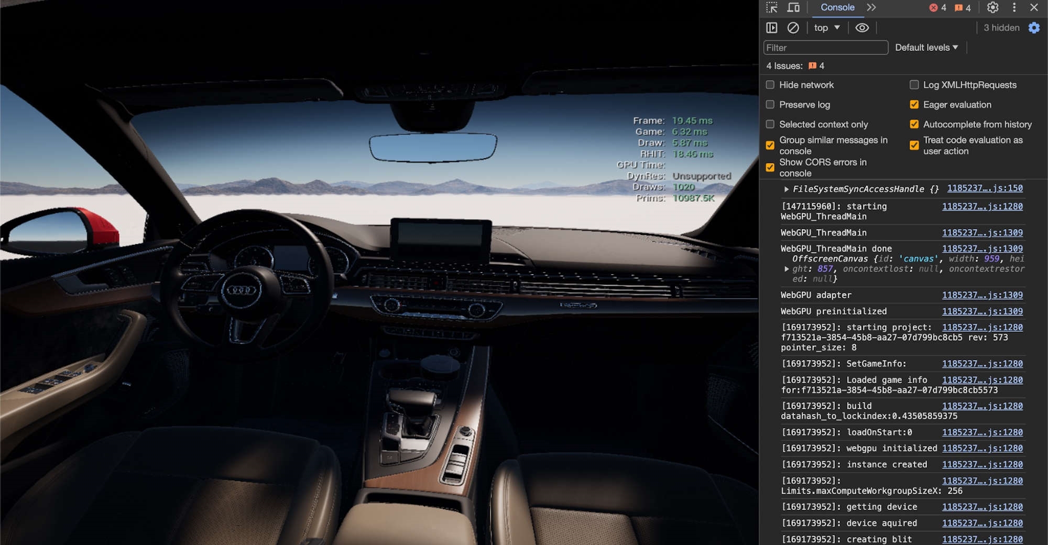Toggle the device toolbar icon

[793, 7]
